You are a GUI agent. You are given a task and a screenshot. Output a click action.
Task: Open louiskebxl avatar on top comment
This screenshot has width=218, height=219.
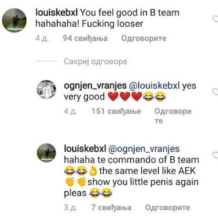[x=14, y=20]
